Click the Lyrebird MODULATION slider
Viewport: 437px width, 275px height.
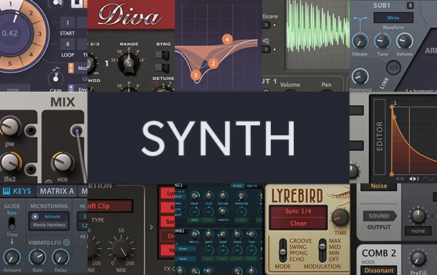(x=322, y=250)
